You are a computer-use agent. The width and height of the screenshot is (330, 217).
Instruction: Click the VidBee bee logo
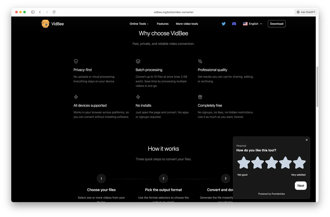pyautogui.click(x=45, y=24)
